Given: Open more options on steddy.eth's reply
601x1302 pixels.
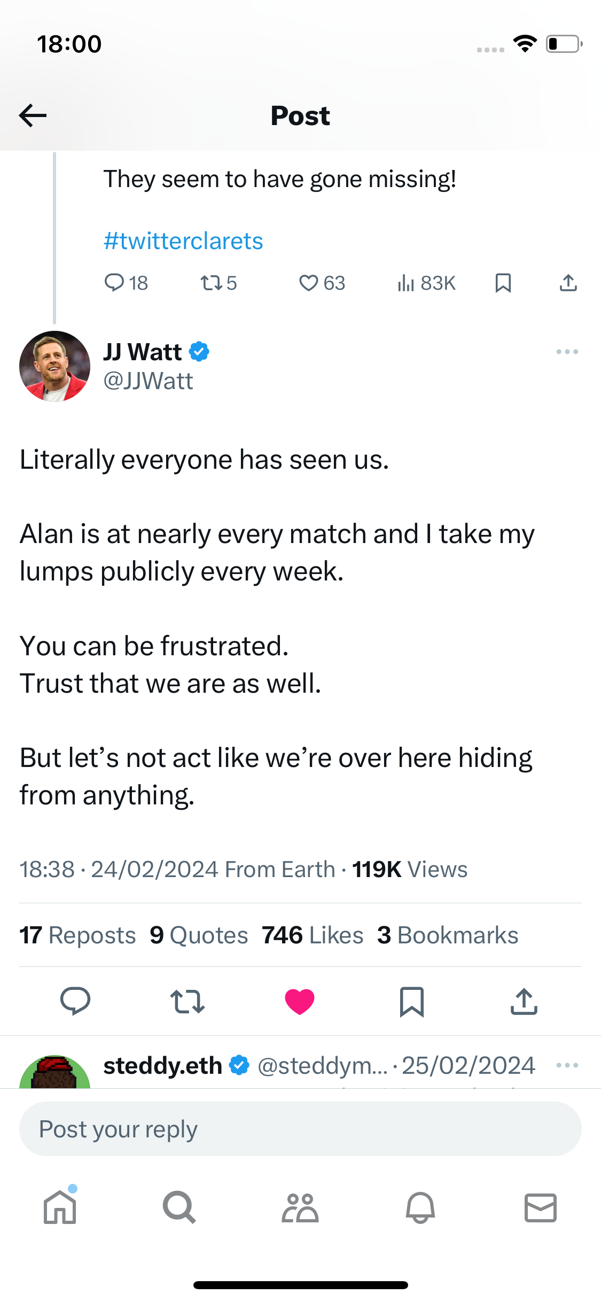Looking at the screenshot, I should 567,1065.
